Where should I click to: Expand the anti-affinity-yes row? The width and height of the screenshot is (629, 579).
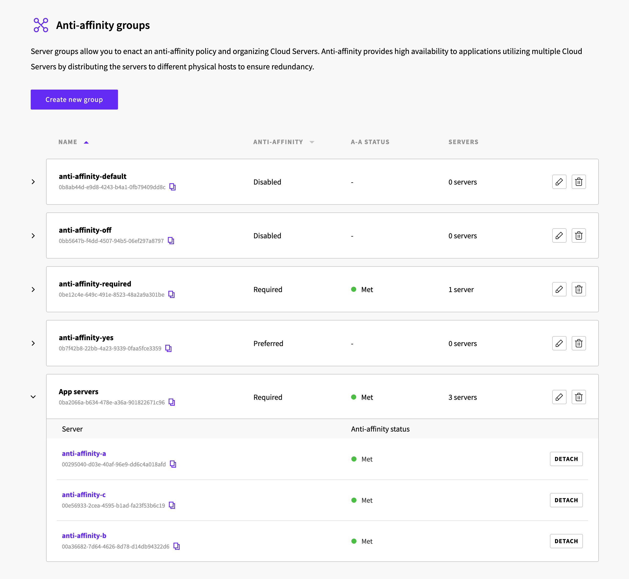click(33, 344)
